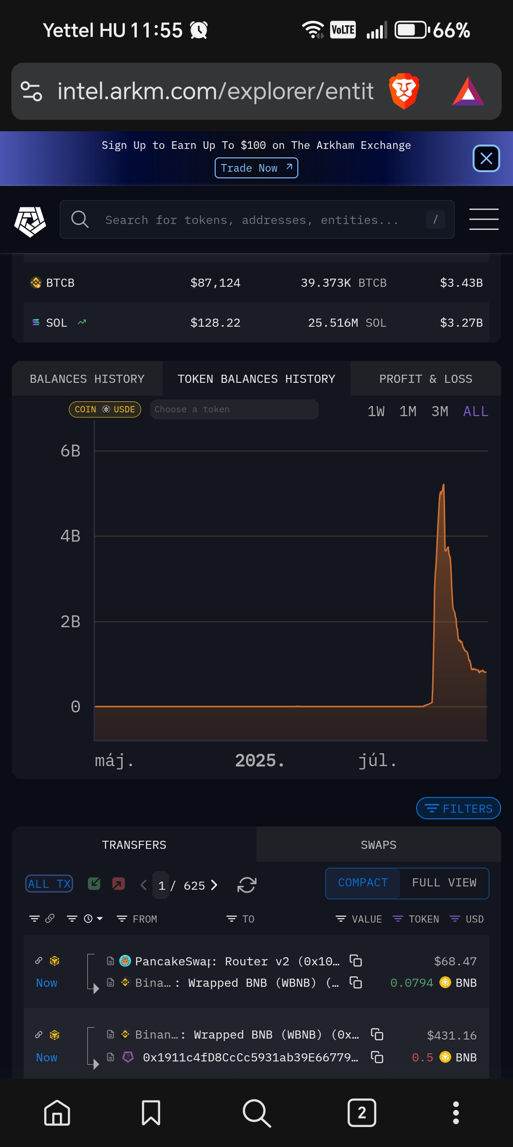Screen dimensions: 513x1147
Task: Open browser bookmarks
Action: pos(151,1113)
